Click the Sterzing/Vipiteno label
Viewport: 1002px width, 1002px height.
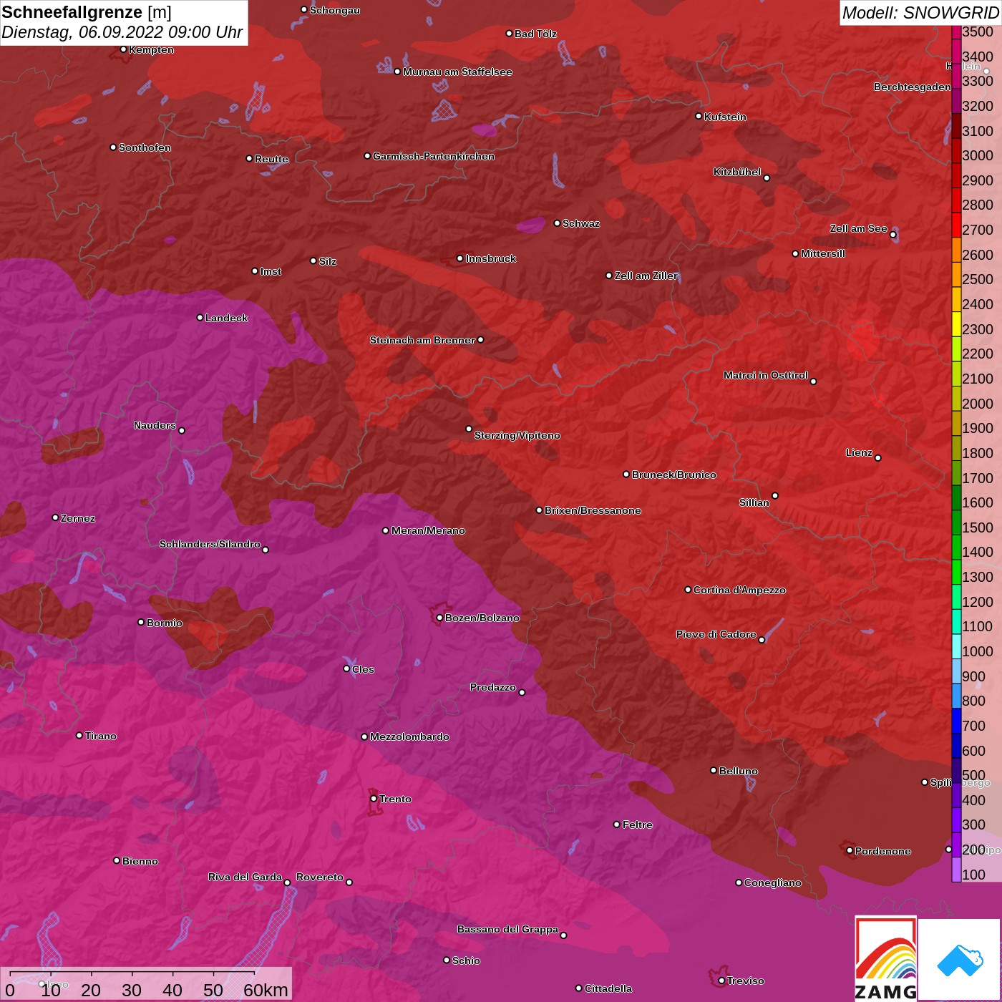517,435
